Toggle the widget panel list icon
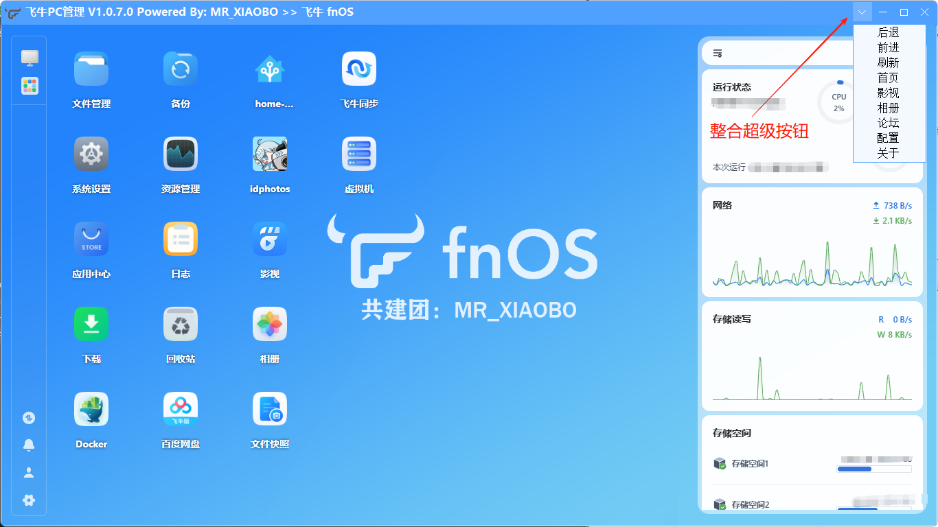 [718, 53]
